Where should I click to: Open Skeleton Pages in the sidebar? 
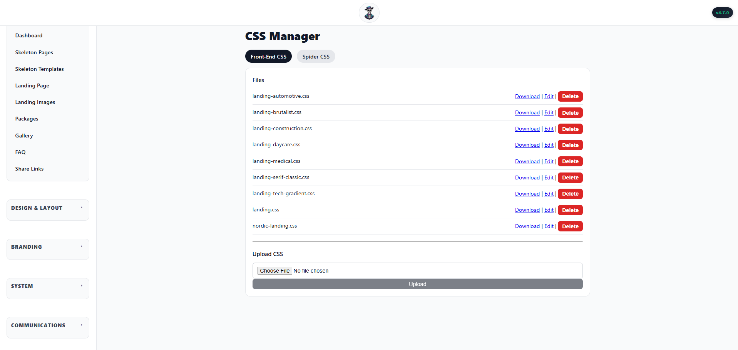pyautogui.click(x=34, y=52)
